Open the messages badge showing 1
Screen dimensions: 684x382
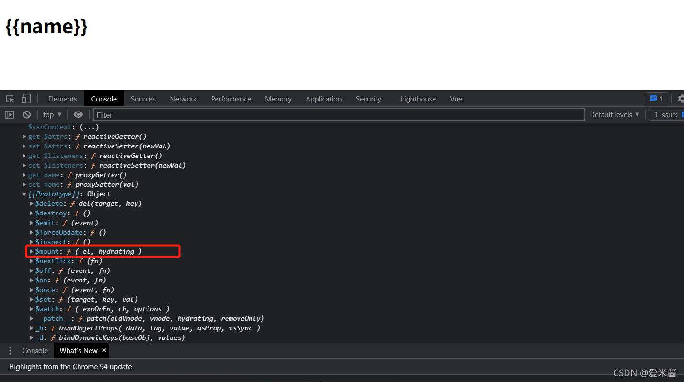[656, 99]
